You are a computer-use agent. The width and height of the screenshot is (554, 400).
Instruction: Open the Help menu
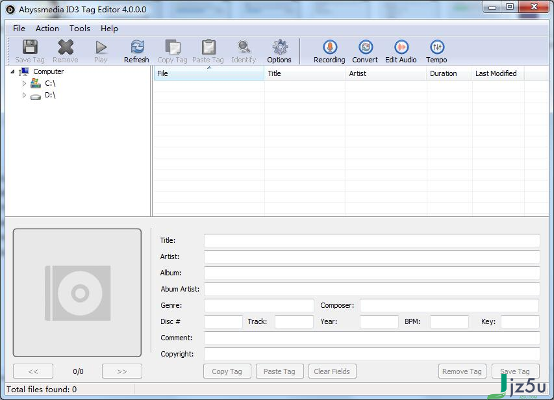[x=109, y=29]
